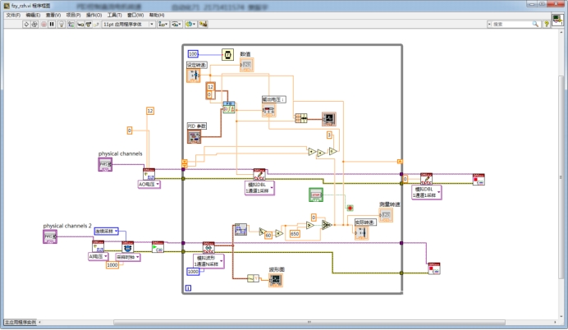The width and height of the screenshot is (568, 330).
Task: Click the Pause button in toolbar
Action: click(x=52, y=25)
